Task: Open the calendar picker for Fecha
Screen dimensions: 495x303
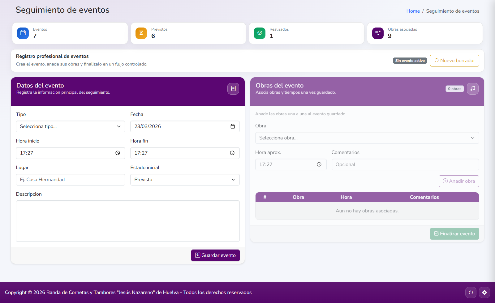Action: click(x=232, y=126)
